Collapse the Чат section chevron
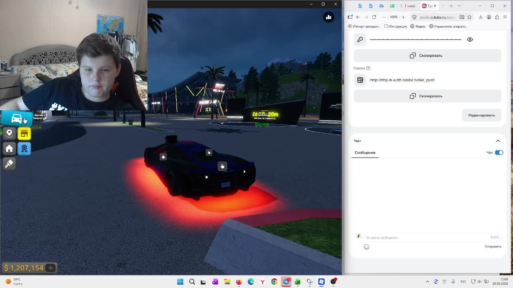 [498, 141]
